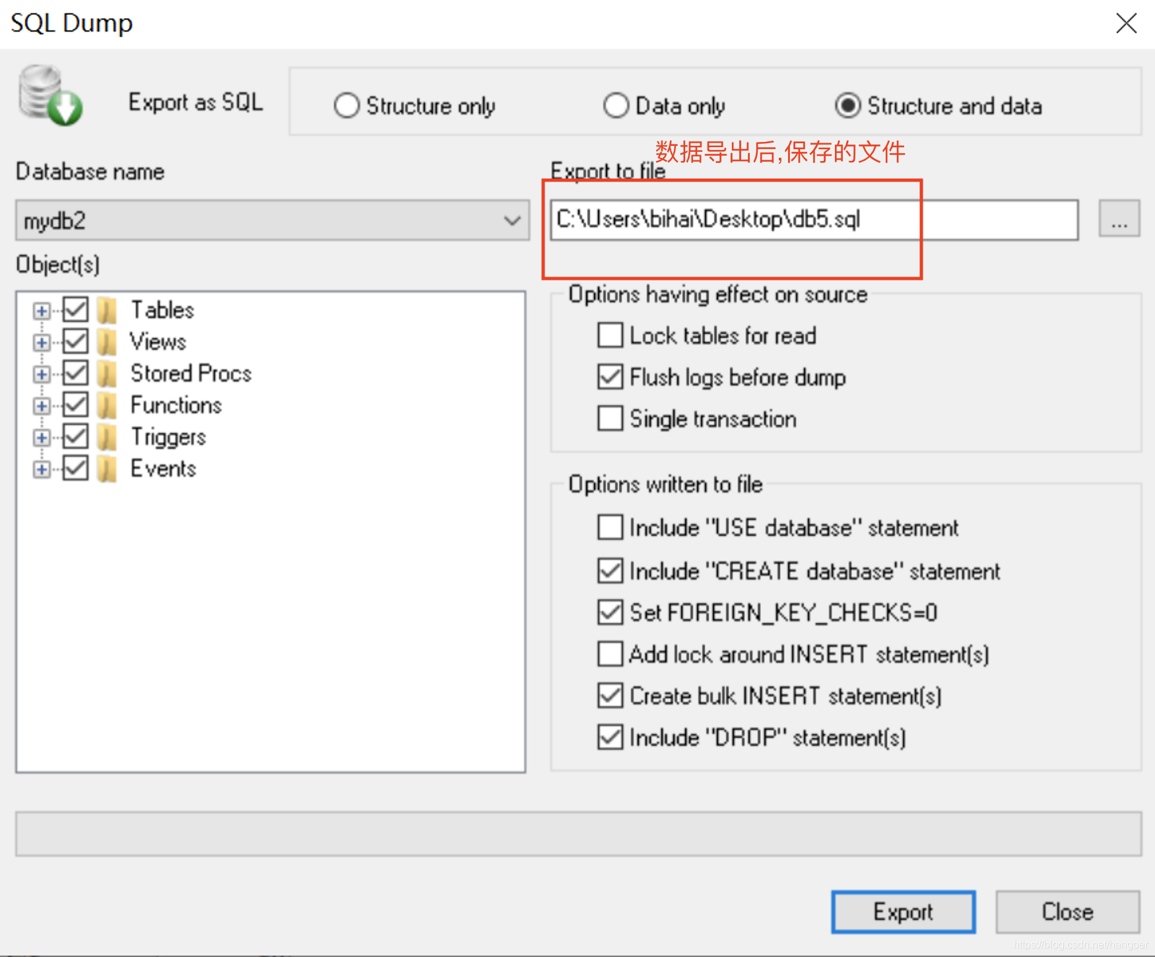Uncheck Include "CREATE database" statement

[x=610, y=570]
